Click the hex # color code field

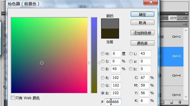[113, 102]
